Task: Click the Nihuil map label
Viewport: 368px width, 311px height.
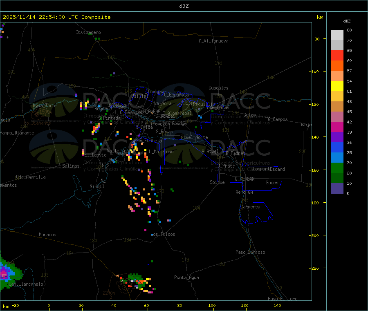Action: 97,186
